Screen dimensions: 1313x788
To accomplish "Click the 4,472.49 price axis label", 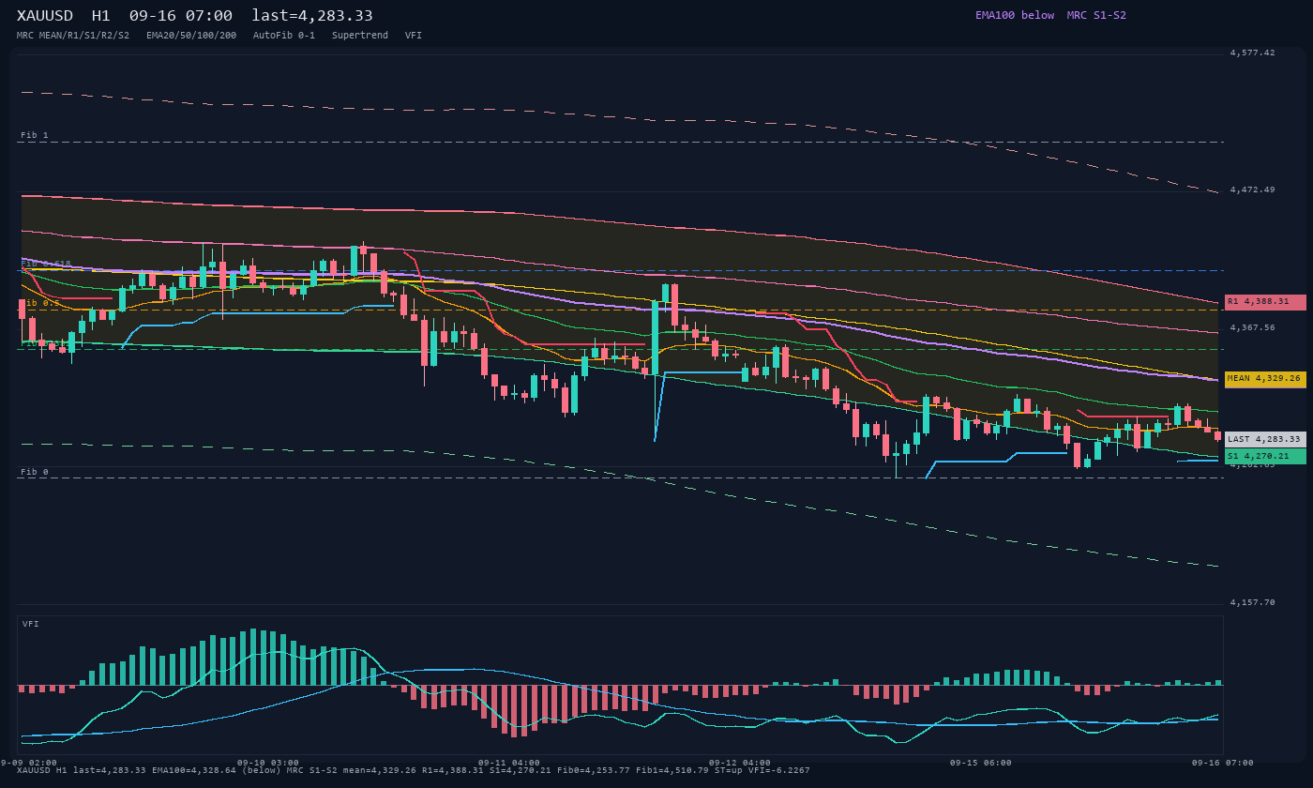I will click(x=1253, y=190).
